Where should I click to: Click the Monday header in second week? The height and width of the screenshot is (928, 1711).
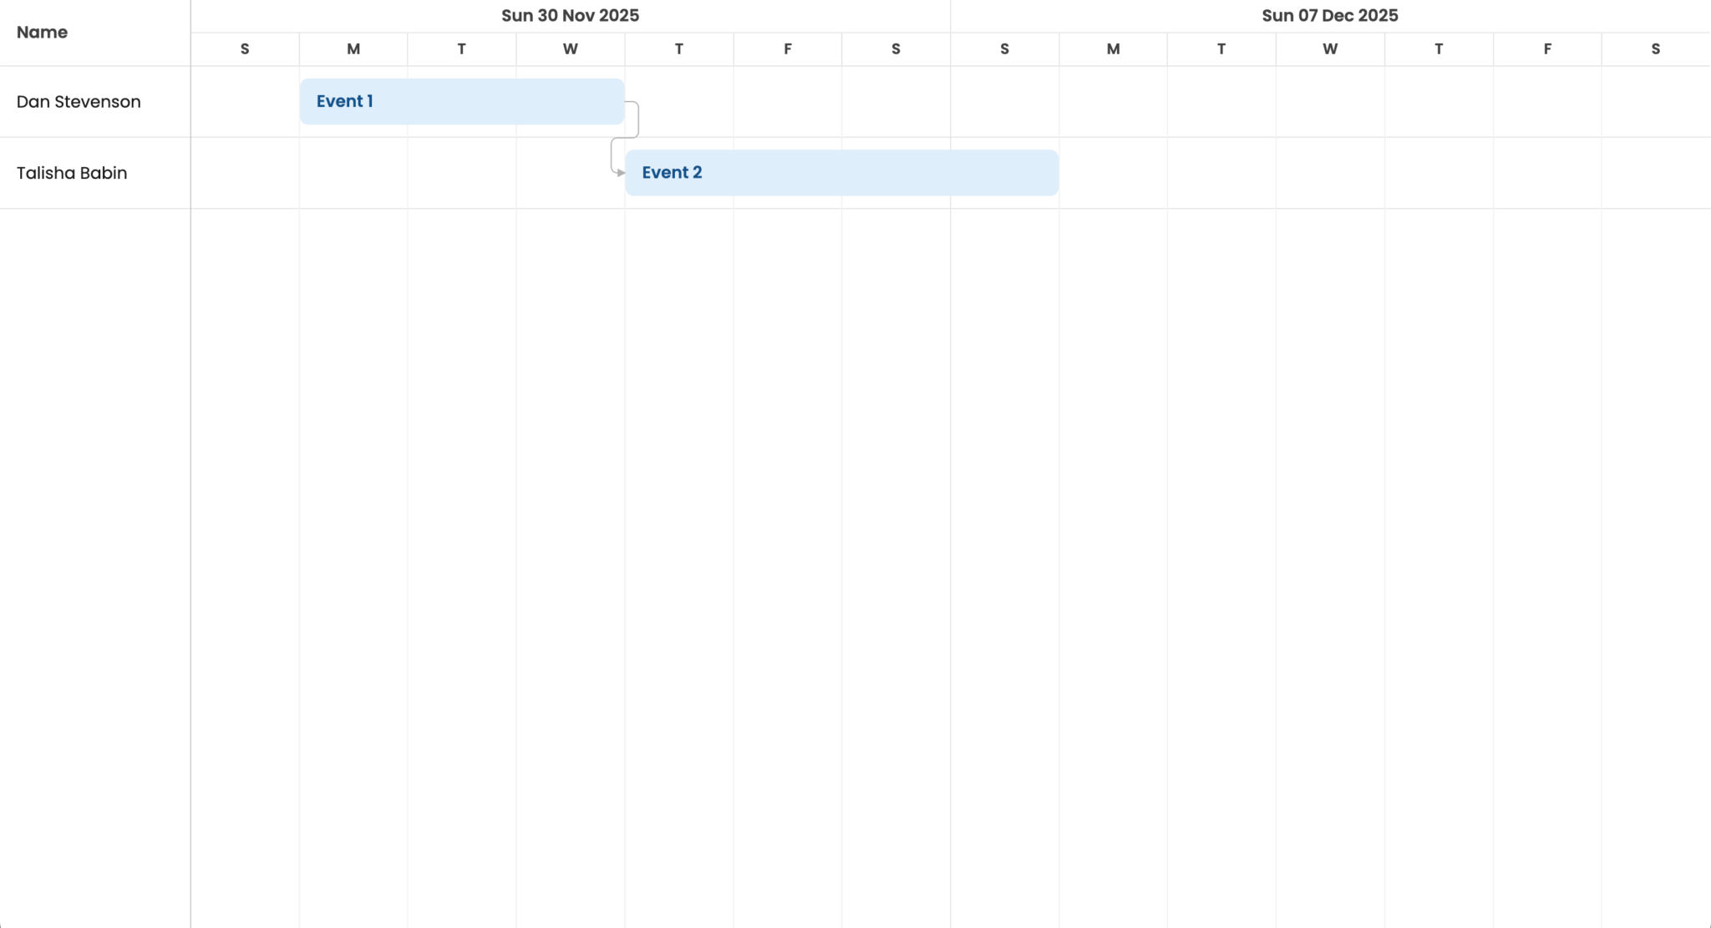coord(1113,49)
